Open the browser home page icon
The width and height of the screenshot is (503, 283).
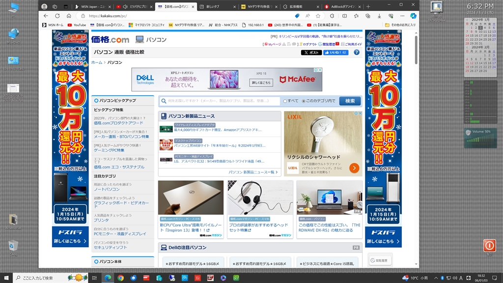(x=69, y=16)
